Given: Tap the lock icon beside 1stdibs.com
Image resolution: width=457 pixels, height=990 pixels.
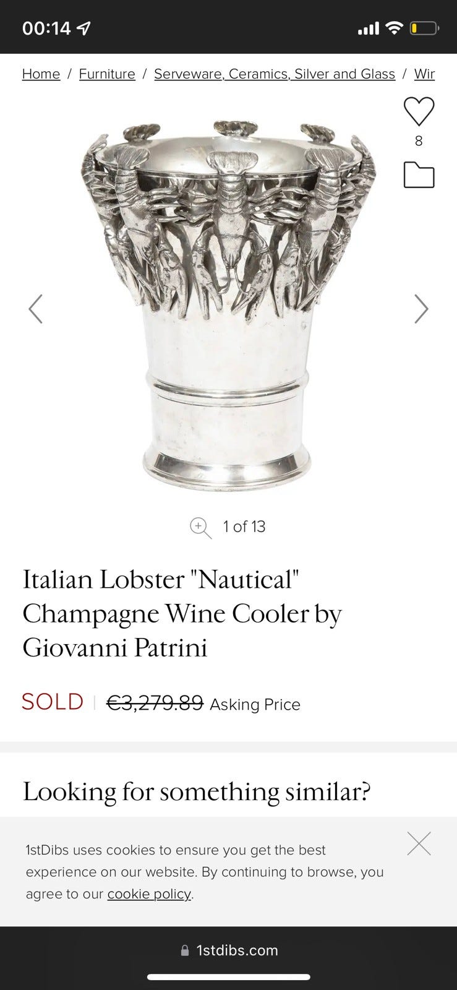Looking at the screenshot, I should coord(184,950).
